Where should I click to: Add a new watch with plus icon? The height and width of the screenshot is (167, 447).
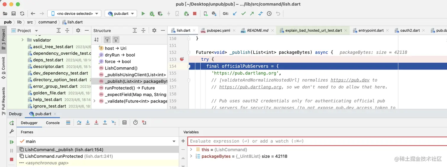183,141
